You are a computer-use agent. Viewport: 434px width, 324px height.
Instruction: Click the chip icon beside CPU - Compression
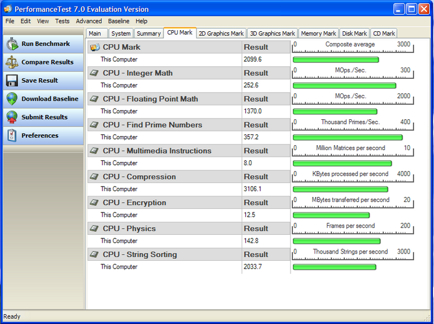point(94,176)
